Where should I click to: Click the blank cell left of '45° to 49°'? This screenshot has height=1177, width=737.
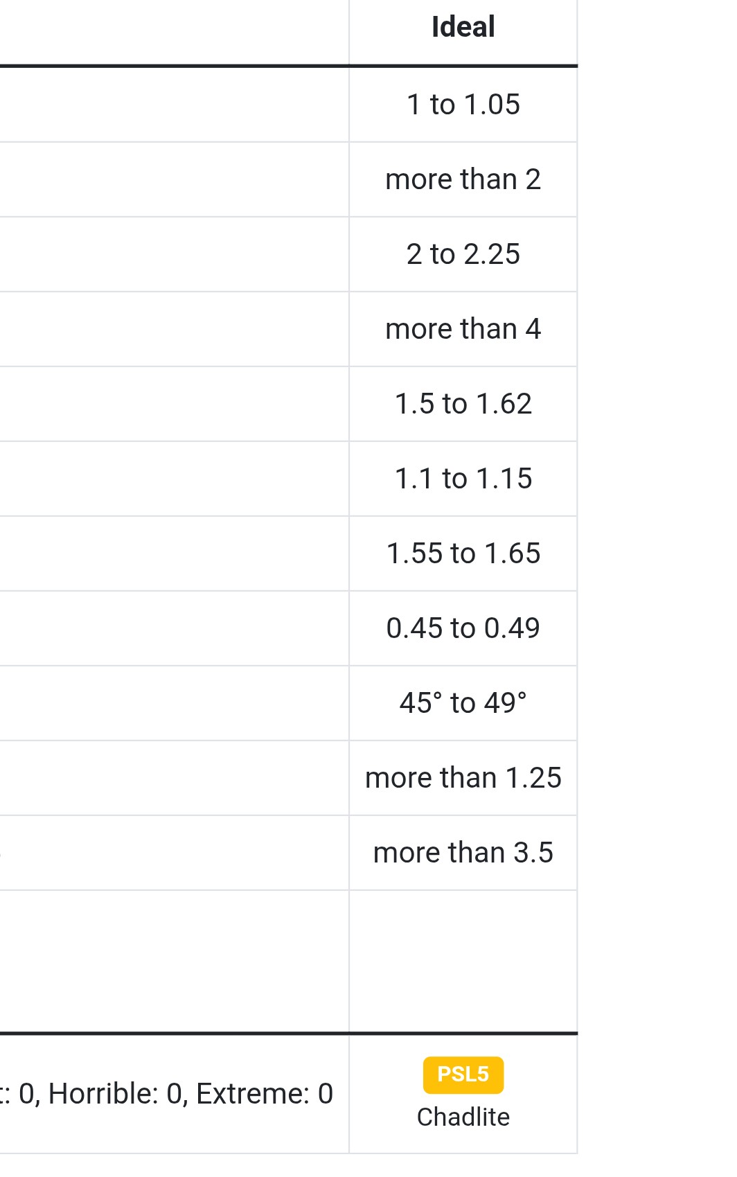[x=173, y=703]
